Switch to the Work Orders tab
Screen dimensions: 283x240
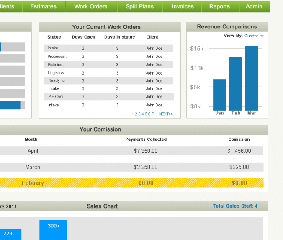(90, 6)
